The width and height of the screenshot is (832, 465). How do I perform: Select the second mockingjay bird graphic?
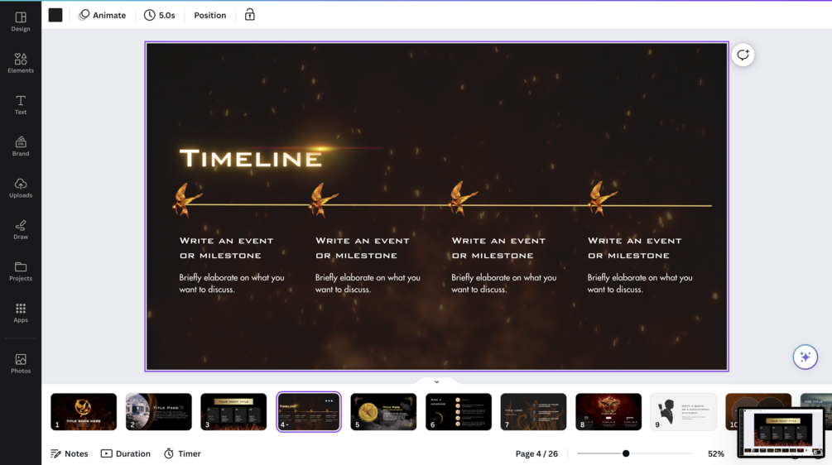322,199
